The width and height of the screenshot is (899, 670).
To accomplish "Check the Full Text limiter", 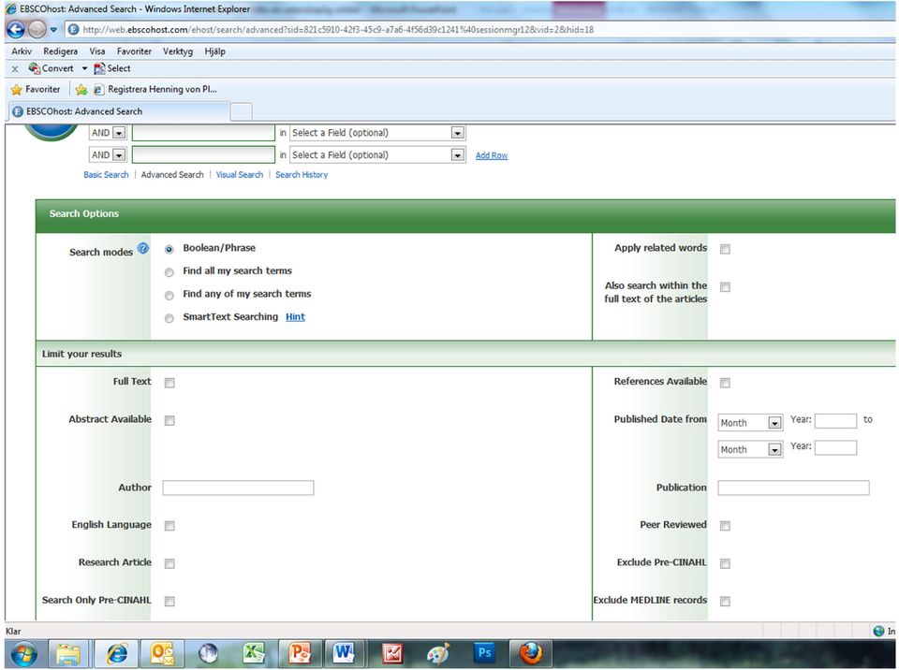I will [x=169, y=383].
